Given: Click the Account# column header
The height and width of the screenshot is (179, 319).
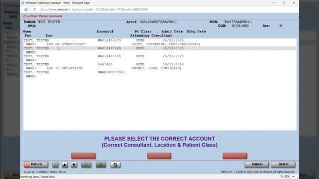Looking at the screenshot, I should pos(105,32).
